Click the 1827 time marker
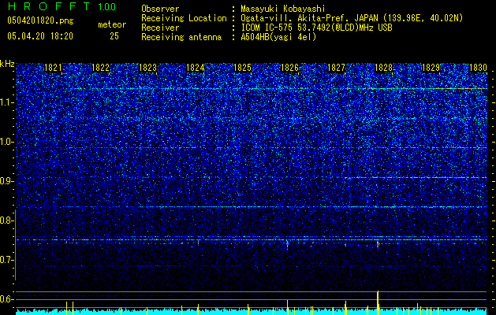This screenshot has width=496, height=315. tap(336, 68)
